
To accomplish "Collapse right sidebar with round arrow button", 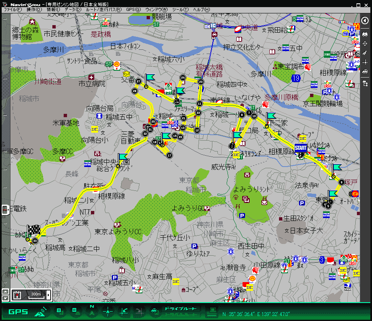I will (365, 21).
